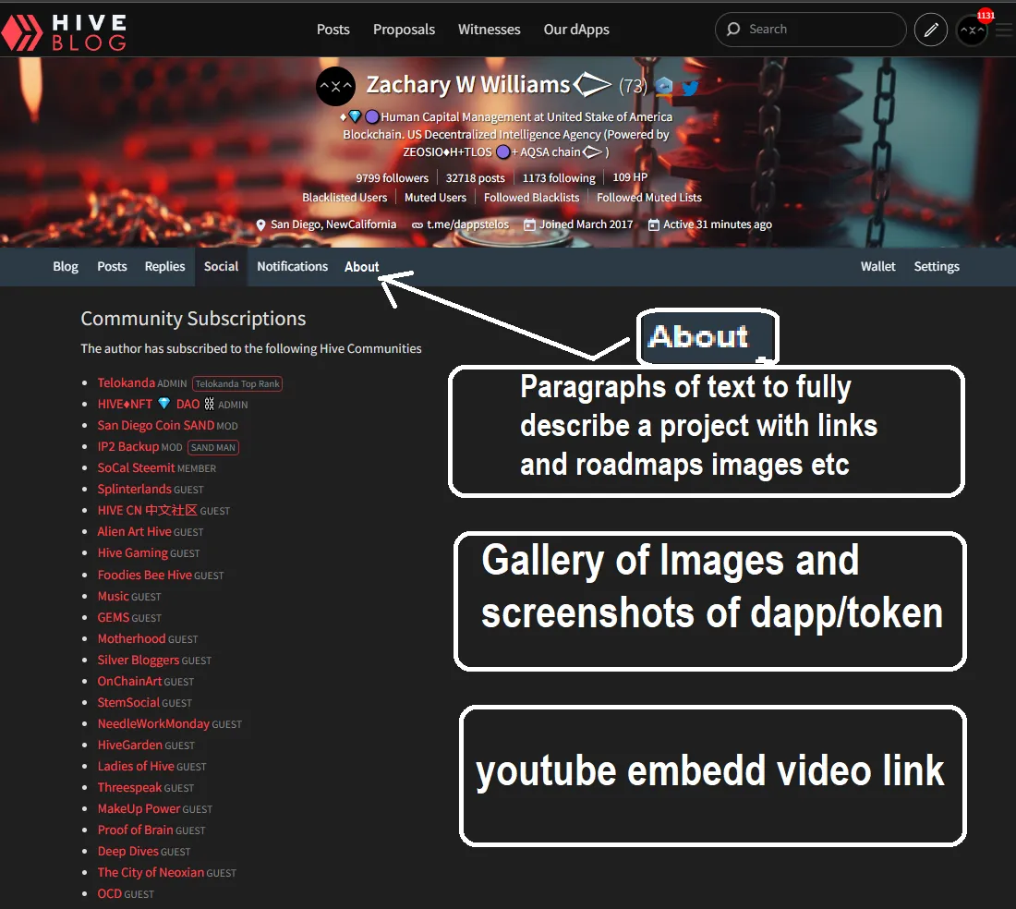1016x909 pixels.
Task: Click the reputation score (73)
Action: coord(633,86)
